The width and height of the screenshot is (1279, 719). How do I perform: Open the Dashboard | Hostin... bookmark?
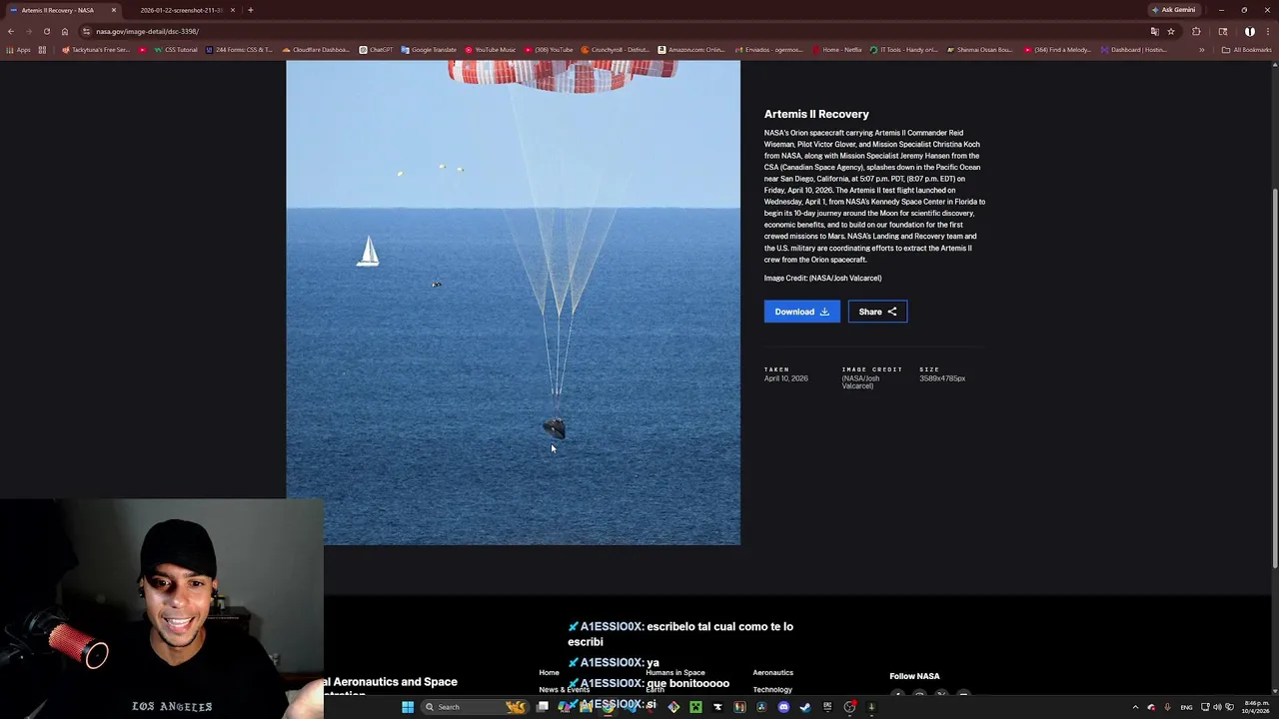[1133, 50]
